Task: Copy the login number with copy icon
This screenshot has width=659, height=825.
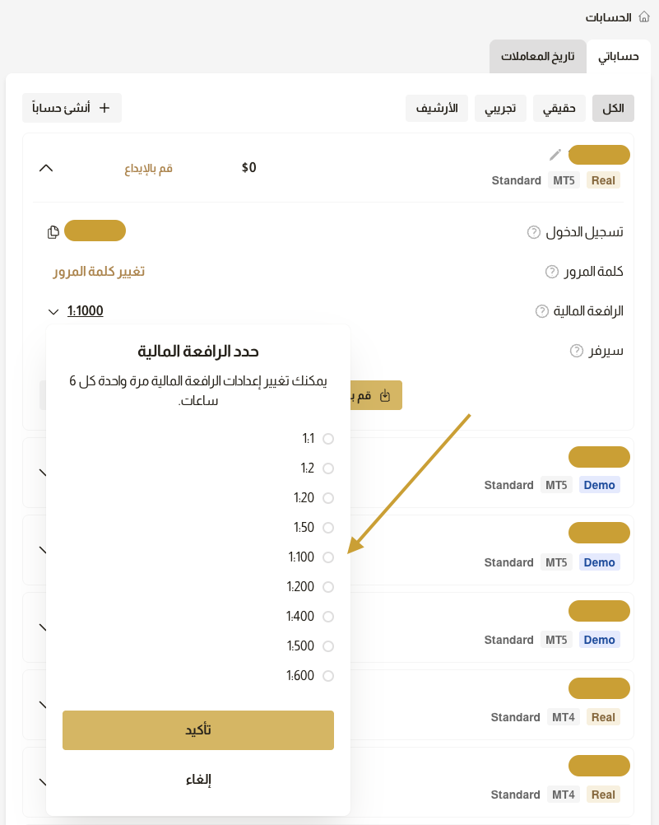Action: tap(53, 232)
